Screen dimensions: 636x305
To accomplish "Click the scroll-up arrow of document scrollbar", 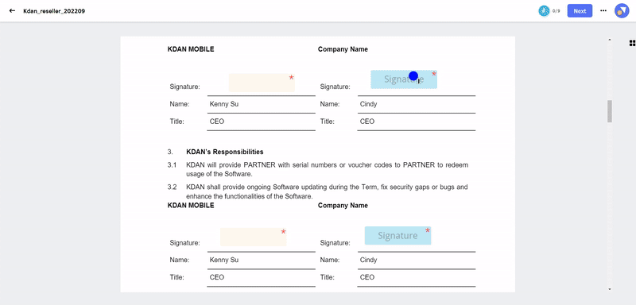I will [609, 40].
